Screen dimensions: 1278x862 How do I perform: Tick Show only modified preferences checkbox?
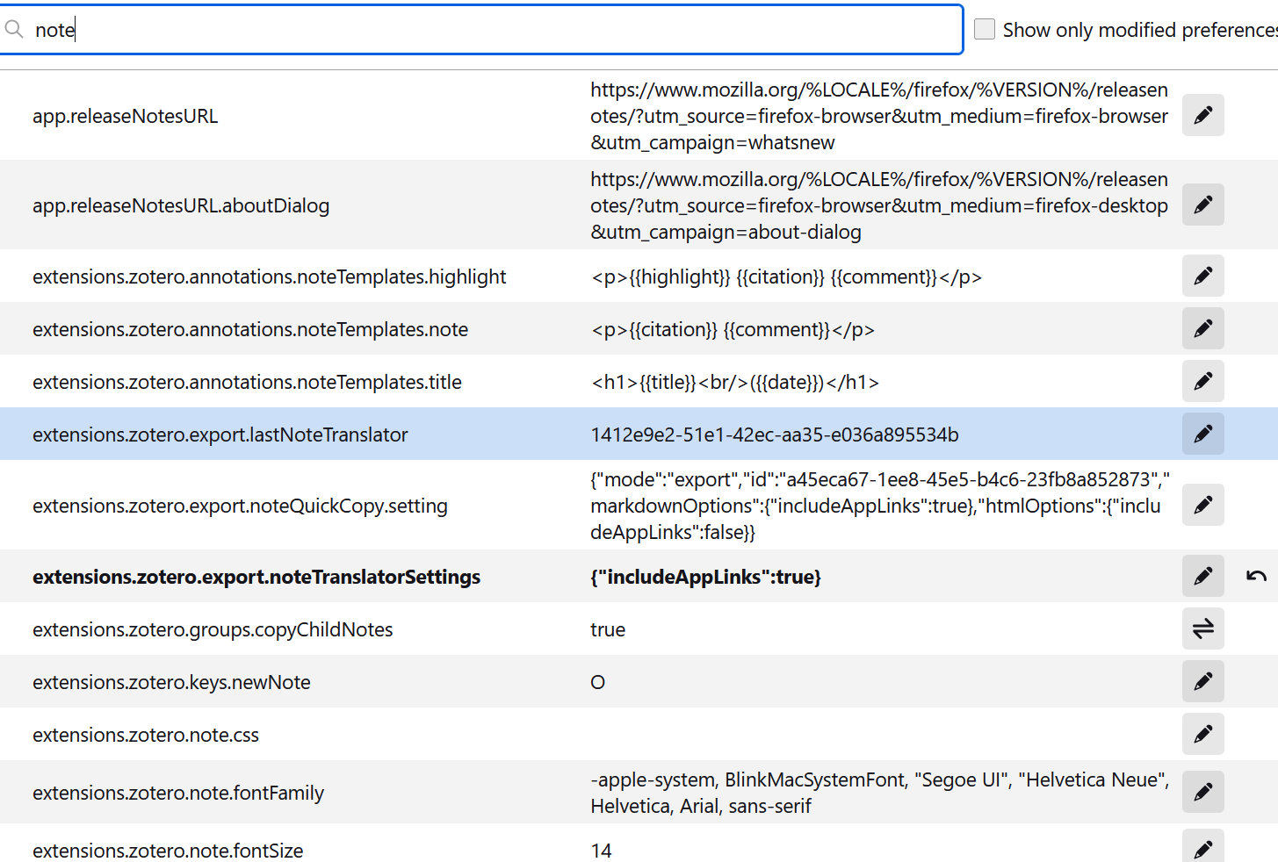[986, 29]
